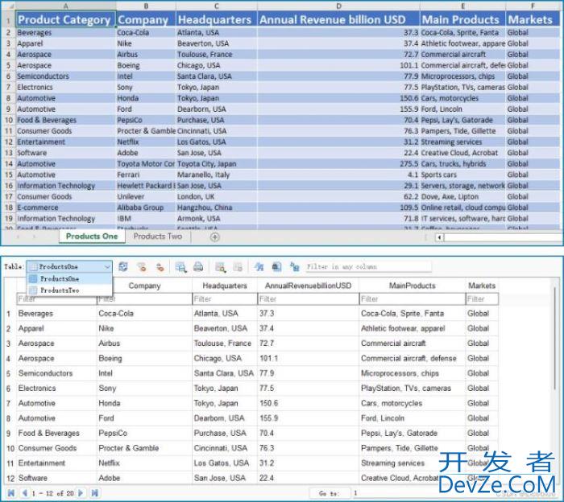Open the Table combo box showing ProductsOne
Screen dimensions: 564x502
[69, 267]
